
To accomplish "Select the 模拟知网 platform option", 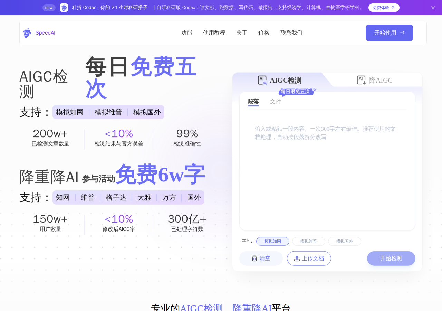I will [273, 241].
